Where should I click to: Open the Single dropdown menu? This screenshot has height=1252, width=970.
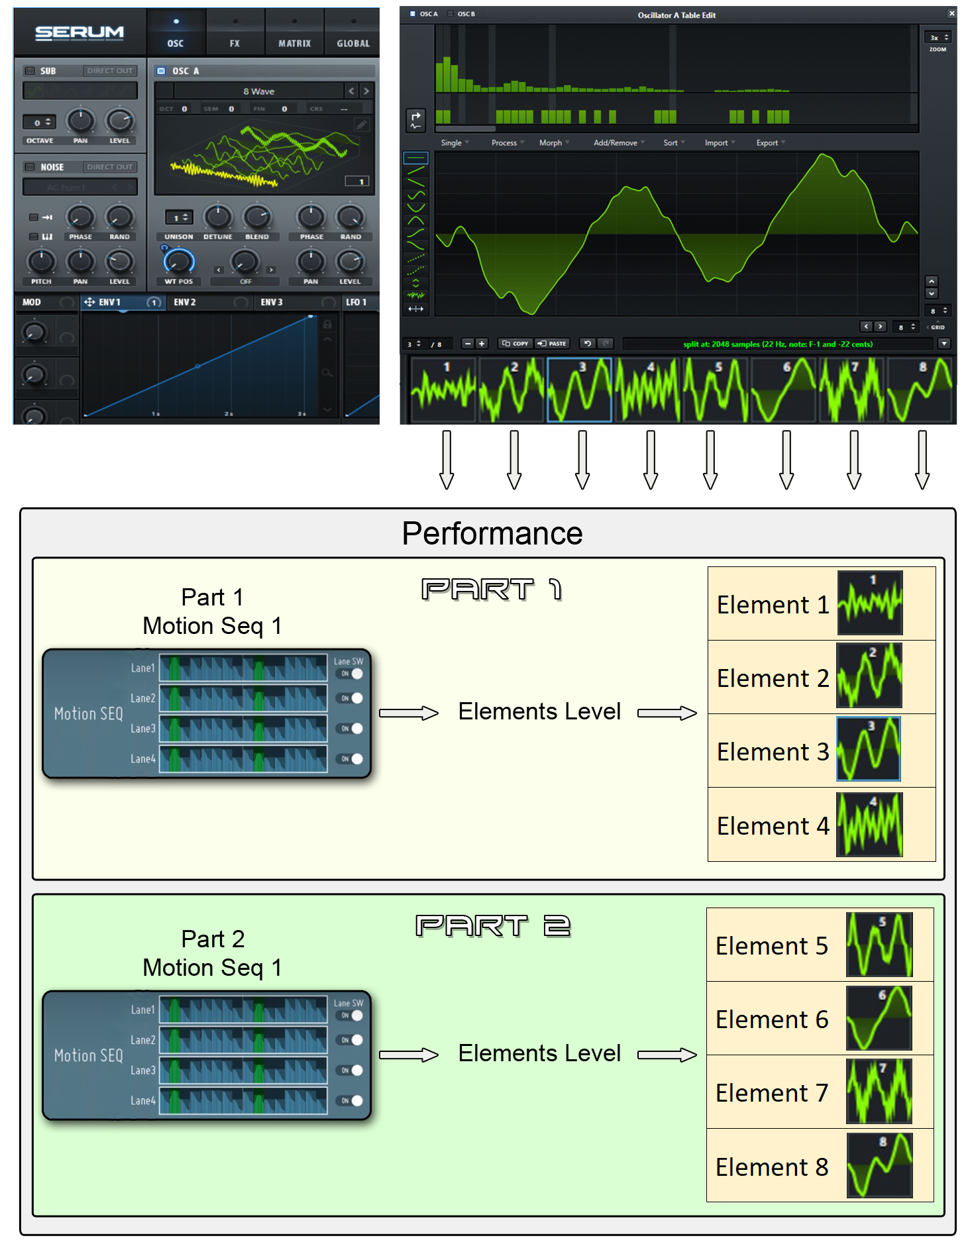[455, 142]
